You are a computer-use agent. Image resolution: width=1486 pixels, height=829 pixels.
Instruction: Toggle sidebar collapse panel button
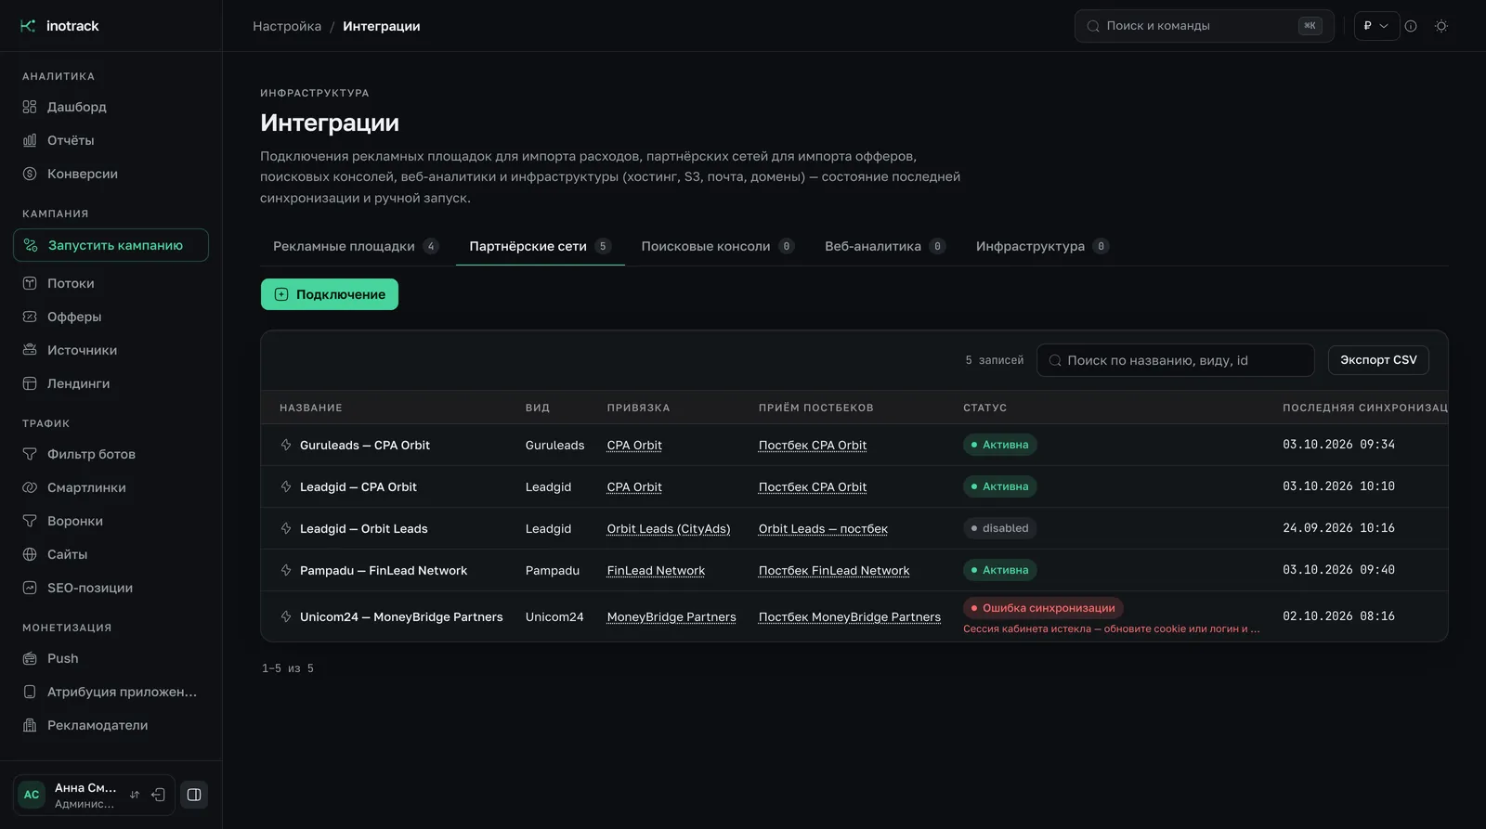[194, 795]
